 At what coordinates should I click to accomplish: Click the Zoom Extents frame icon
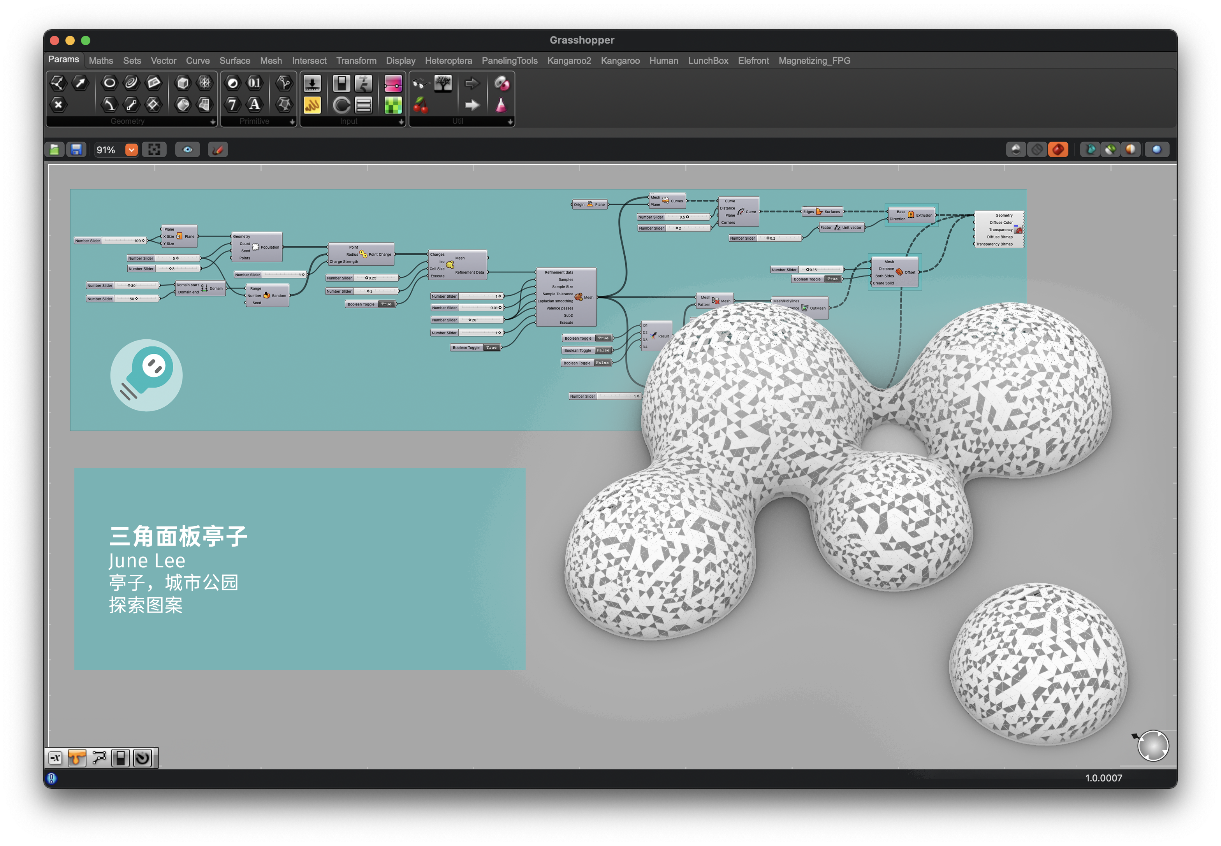click(154, 150)
